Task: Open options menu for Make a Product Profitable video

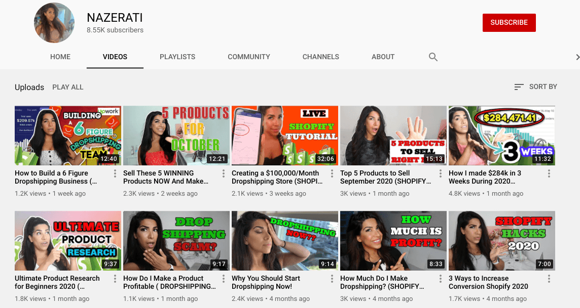Action: point(224,279)
